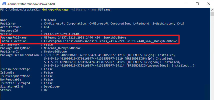The width and height of the screenshot is (214, 100).
Task: Click the 'IsResourcePackage' label
Action: coord(15,69)
